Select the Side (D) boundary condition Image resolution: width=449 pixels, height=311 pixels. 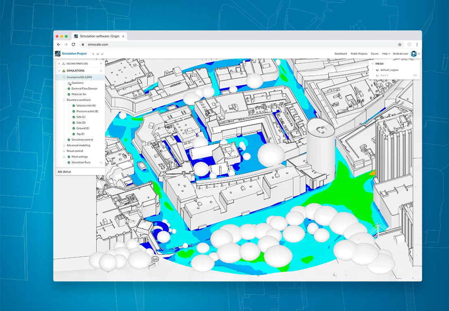tap(81, 123)
